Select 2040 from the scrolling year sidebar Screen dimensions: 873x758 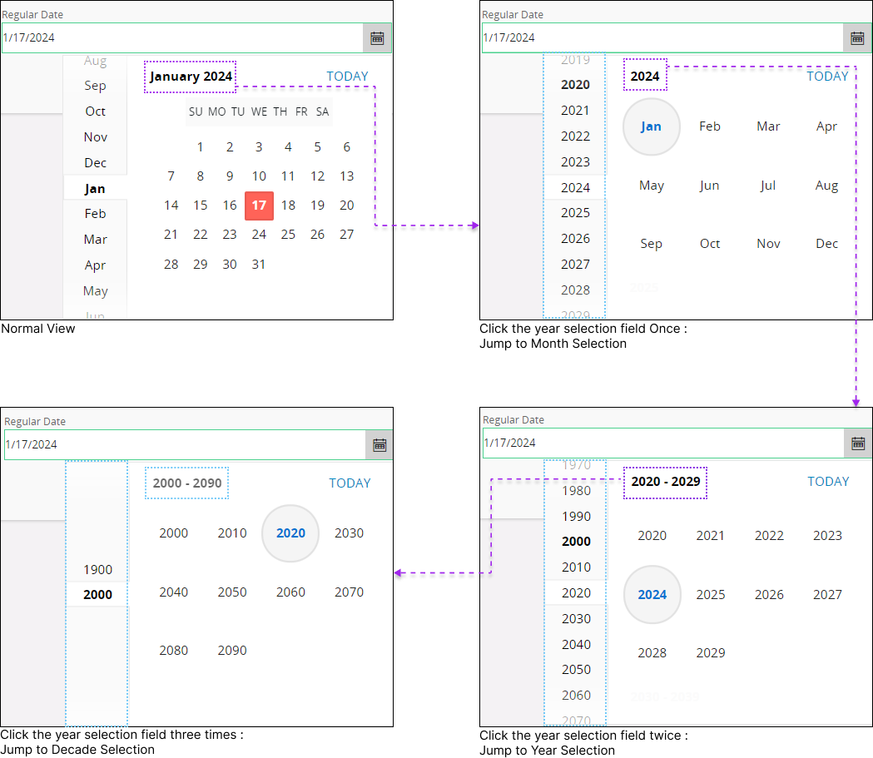click(575, 644)
